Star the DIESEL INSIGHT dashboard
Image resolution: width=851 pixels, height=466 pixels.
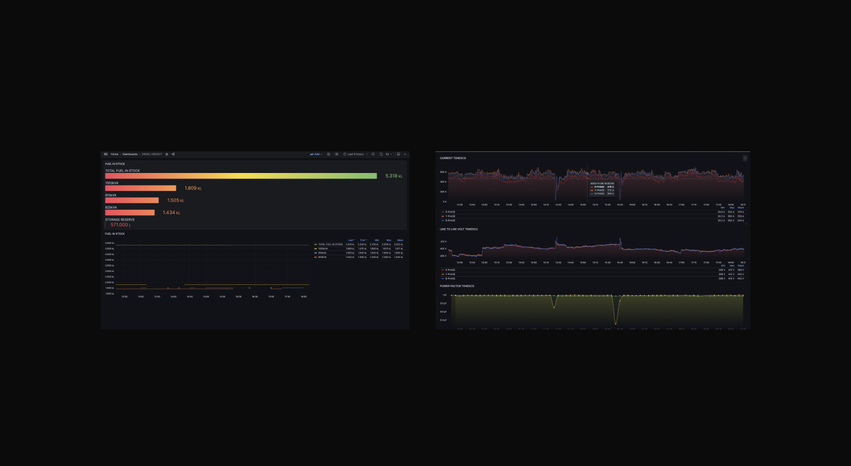click(x=167, y=154)
